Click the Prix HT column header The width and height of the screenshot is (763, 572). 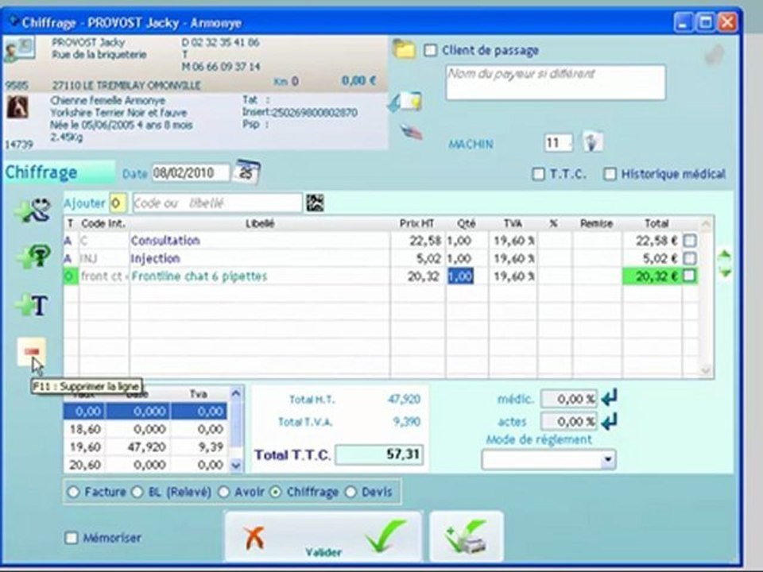[417, 223]
